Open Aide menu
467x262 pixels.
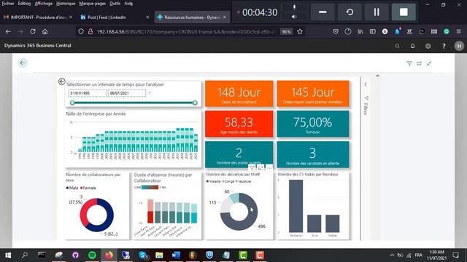(128, 4)
